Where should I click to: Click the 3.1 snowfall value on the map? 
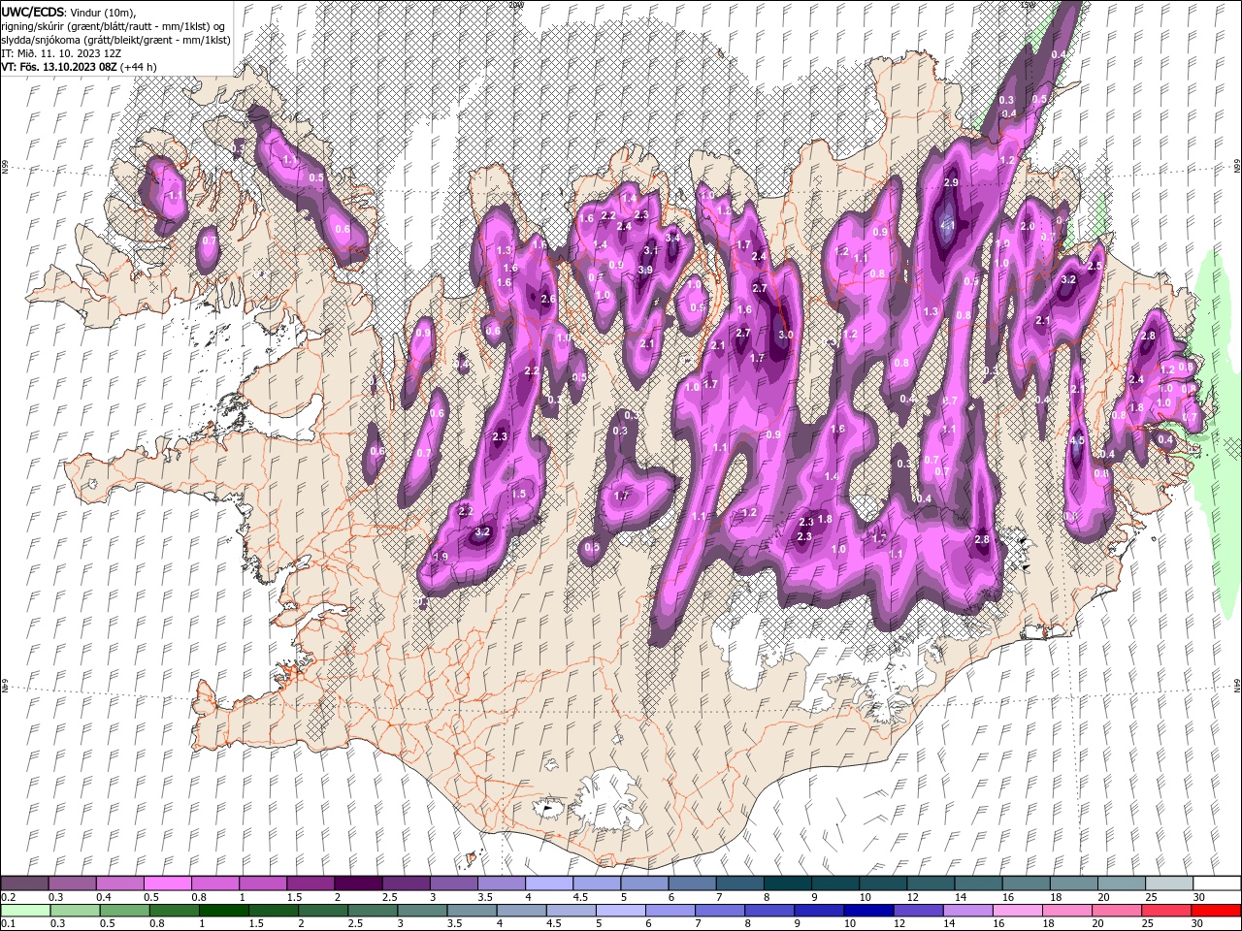[651, 250]
